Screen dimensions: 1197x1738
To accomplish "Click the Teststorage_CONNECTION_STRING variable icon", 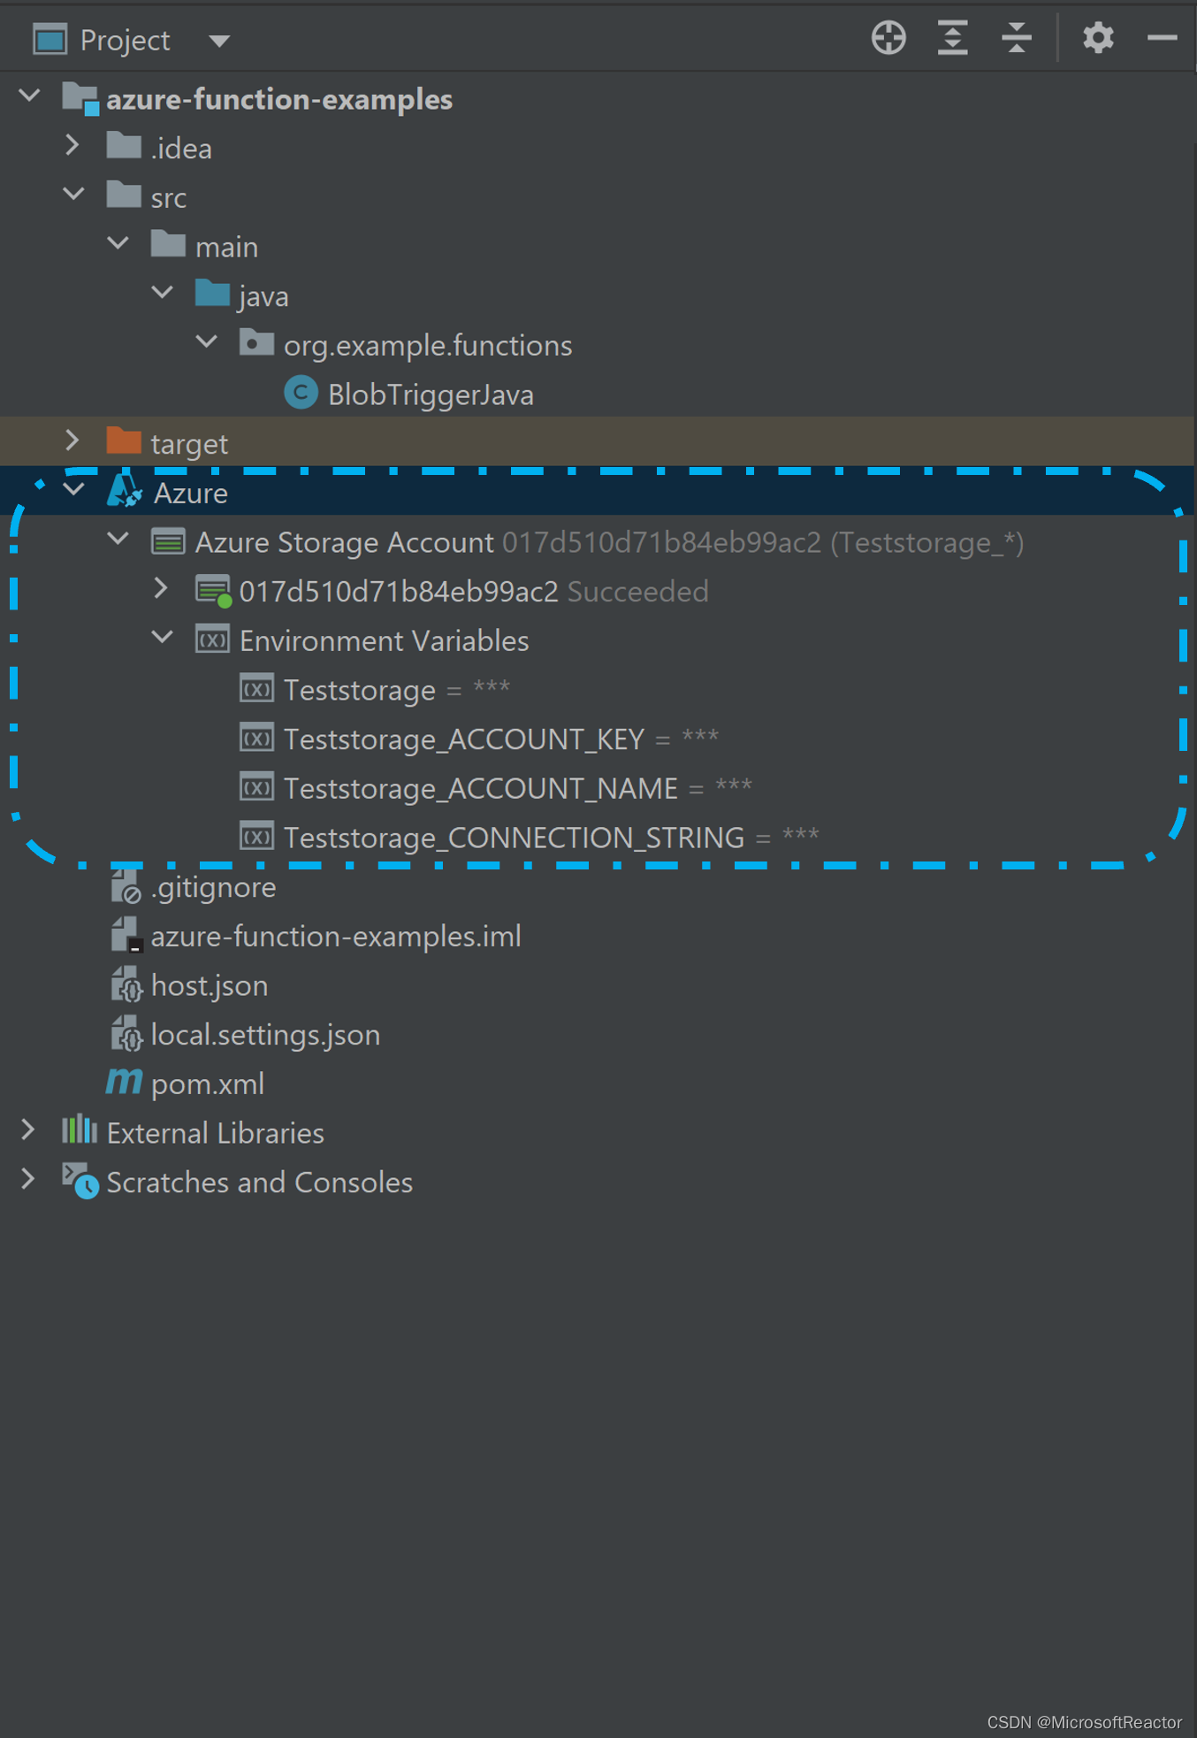I will [x=256, y=836].
